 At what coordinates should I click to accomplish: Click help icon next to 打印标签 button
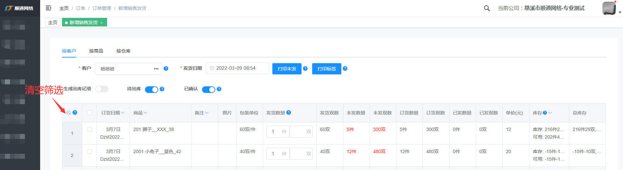click(345, 68)
